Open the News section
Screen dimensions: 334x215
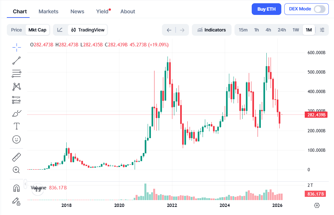point(77,11)
